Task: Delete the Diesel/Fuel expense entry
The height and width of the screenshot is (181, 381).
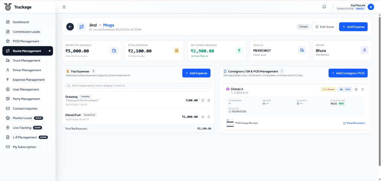Action: 208,117
